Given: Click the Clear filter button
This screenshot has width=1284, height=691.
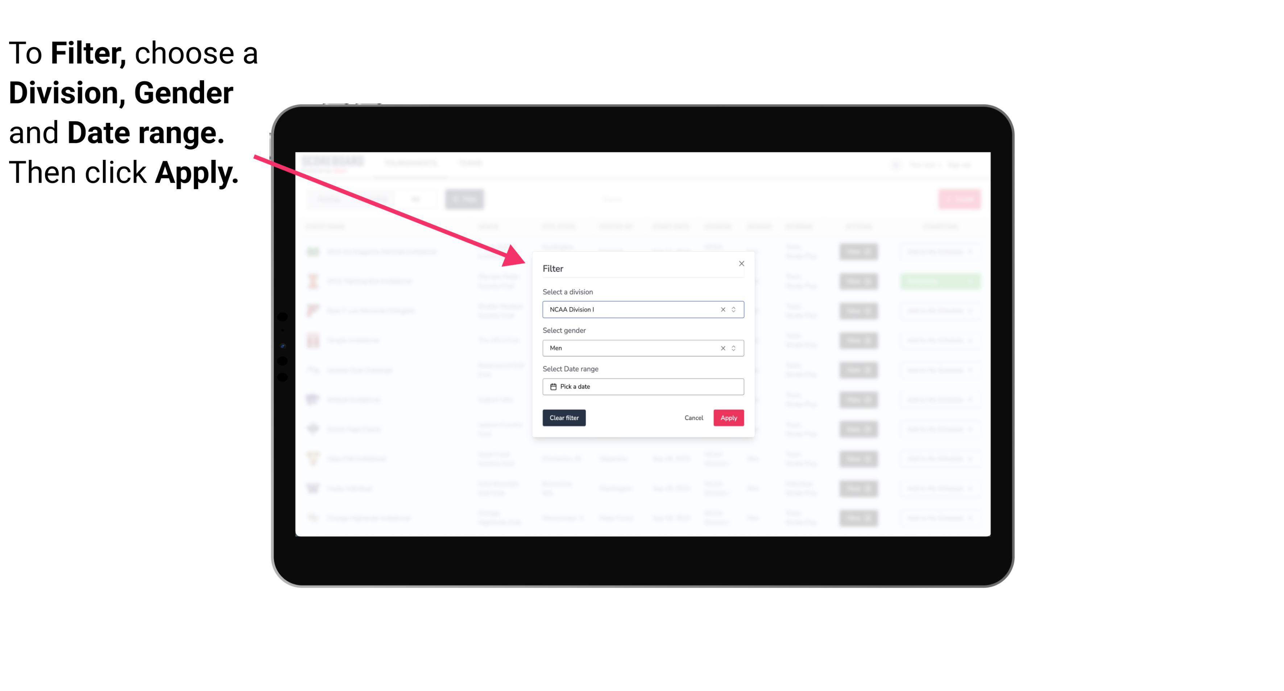Looking at the screenshot, I should pyautogui.click(x=563, y=418).
